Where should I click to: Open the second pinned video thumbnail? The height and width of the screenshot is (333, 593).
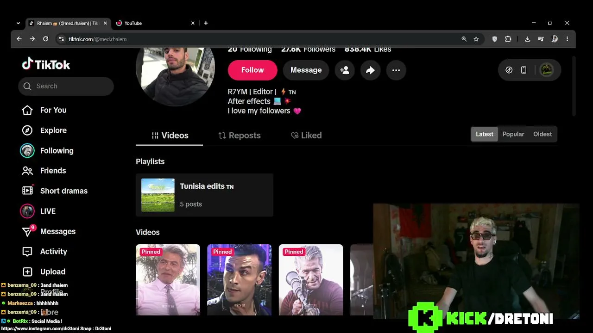pyautogui.click(x=239, y=280)
